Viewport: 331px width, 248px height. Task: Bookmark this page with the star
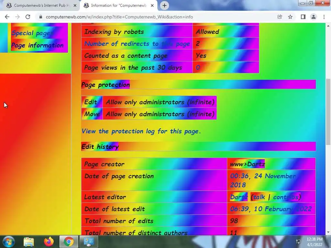tap(290, 17)
